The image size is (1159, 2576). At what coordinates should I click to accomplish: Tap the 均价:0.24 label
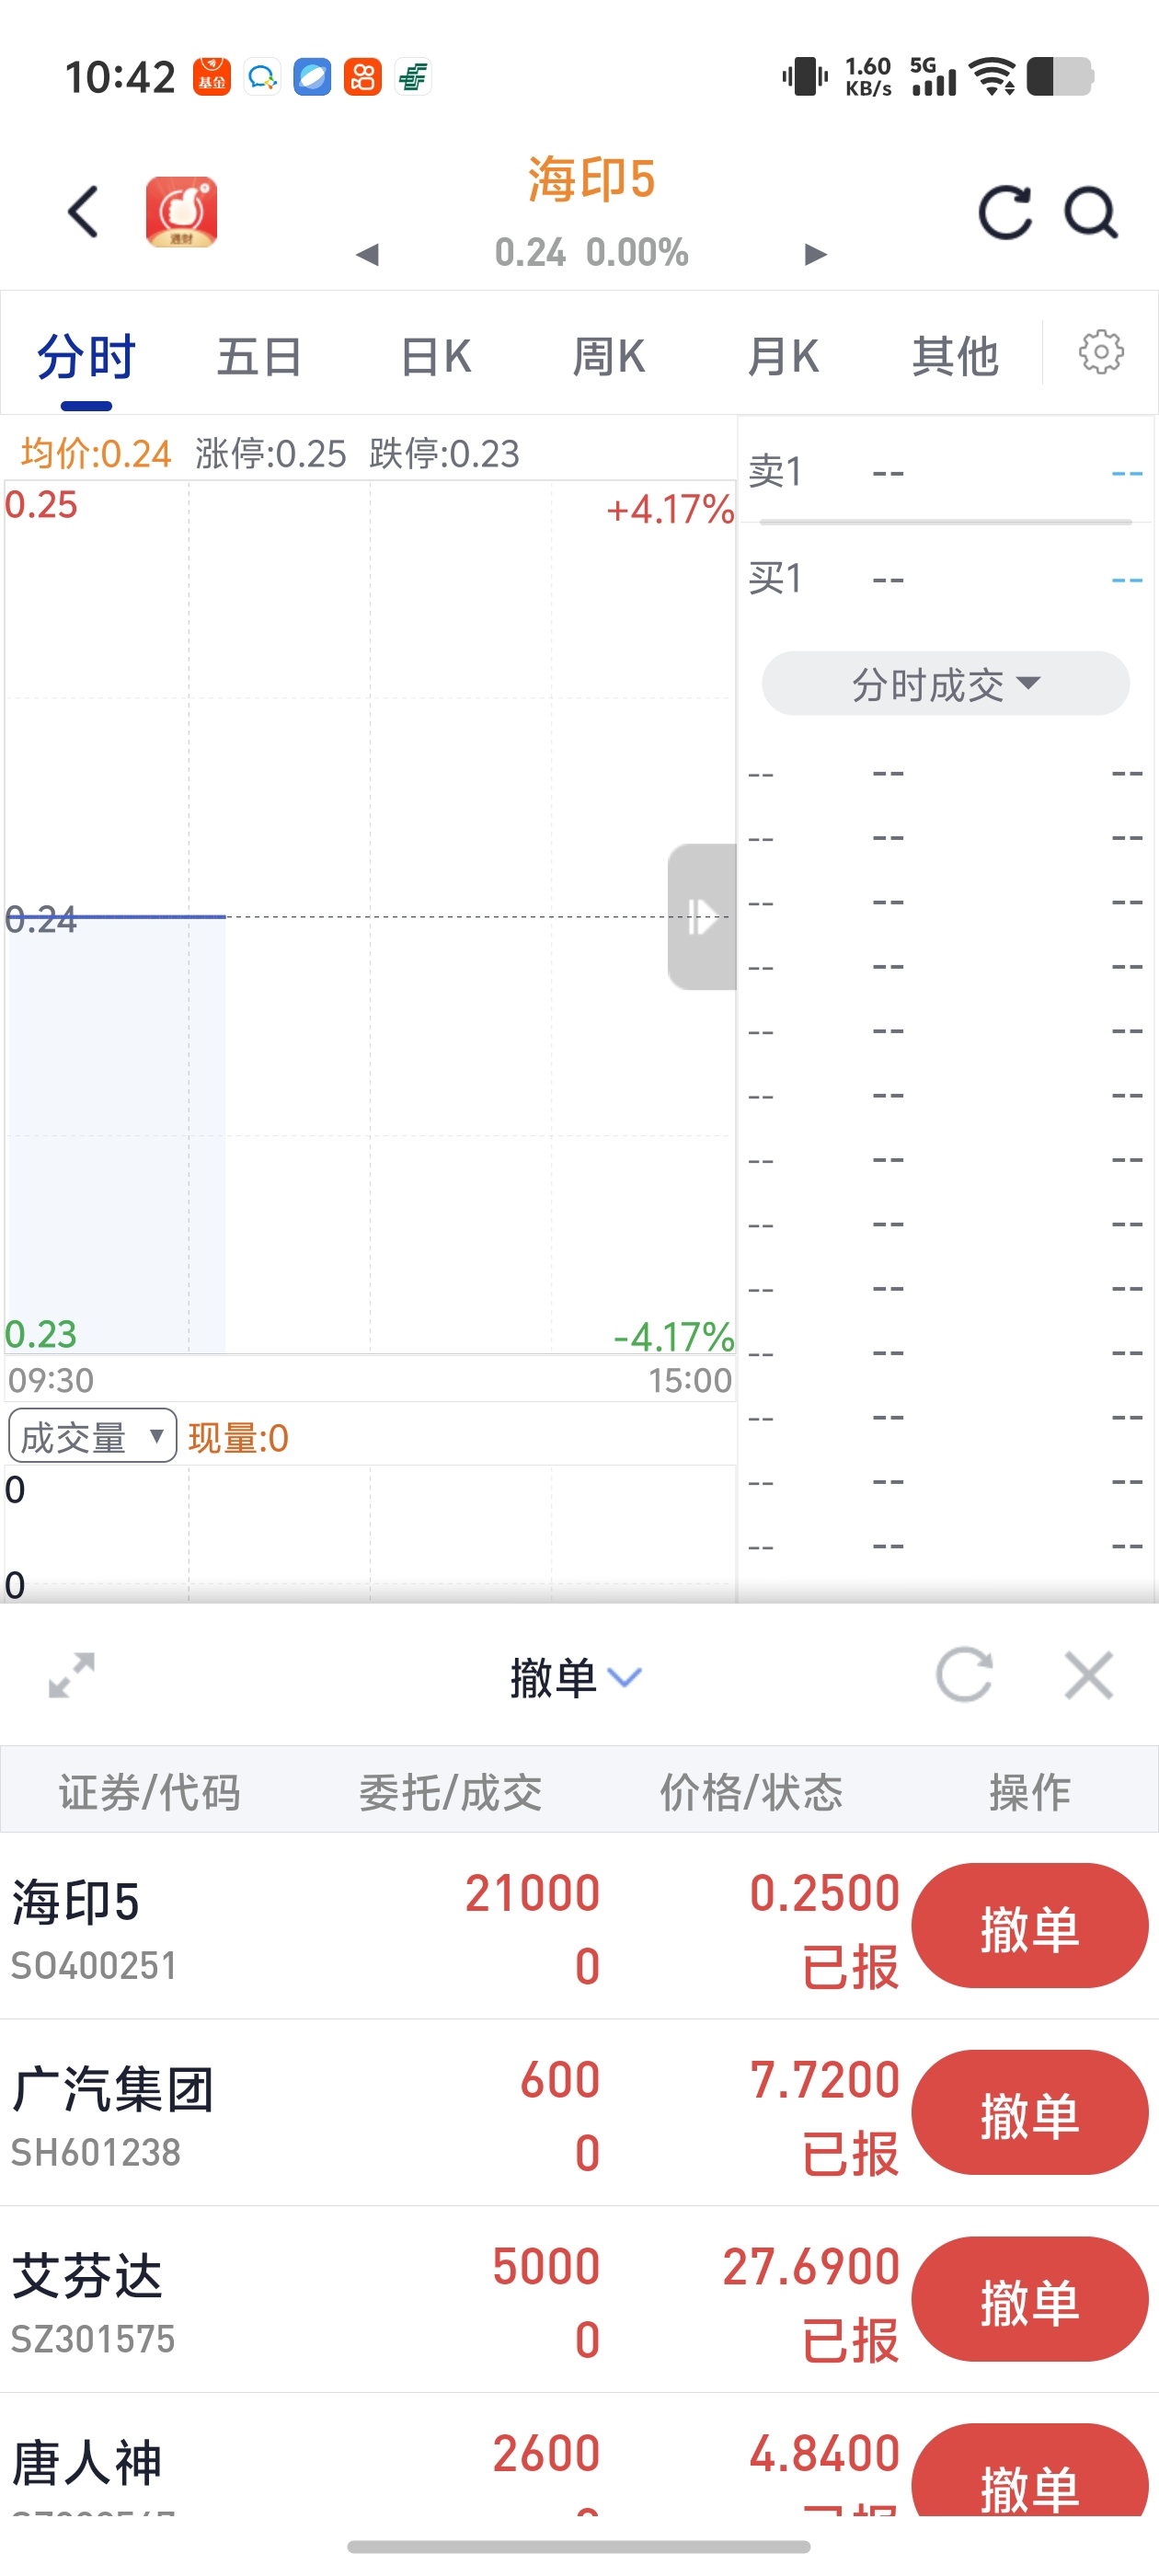point(96,454)
